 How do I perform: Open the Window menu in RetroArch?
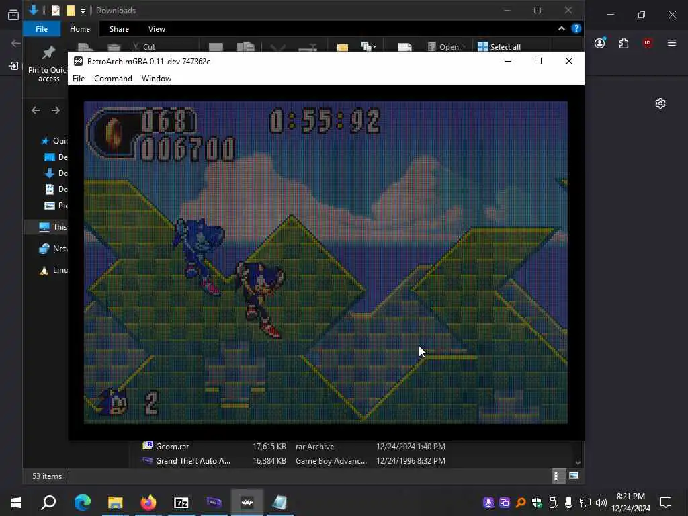(156, 79)
